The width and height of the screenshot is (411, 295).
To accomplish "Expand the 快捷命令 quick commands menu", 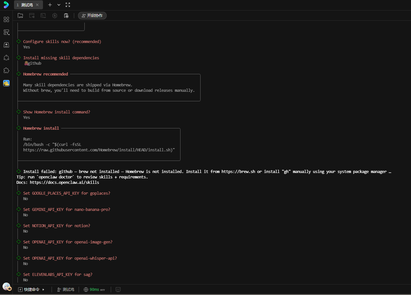I will tap(32, 290).
